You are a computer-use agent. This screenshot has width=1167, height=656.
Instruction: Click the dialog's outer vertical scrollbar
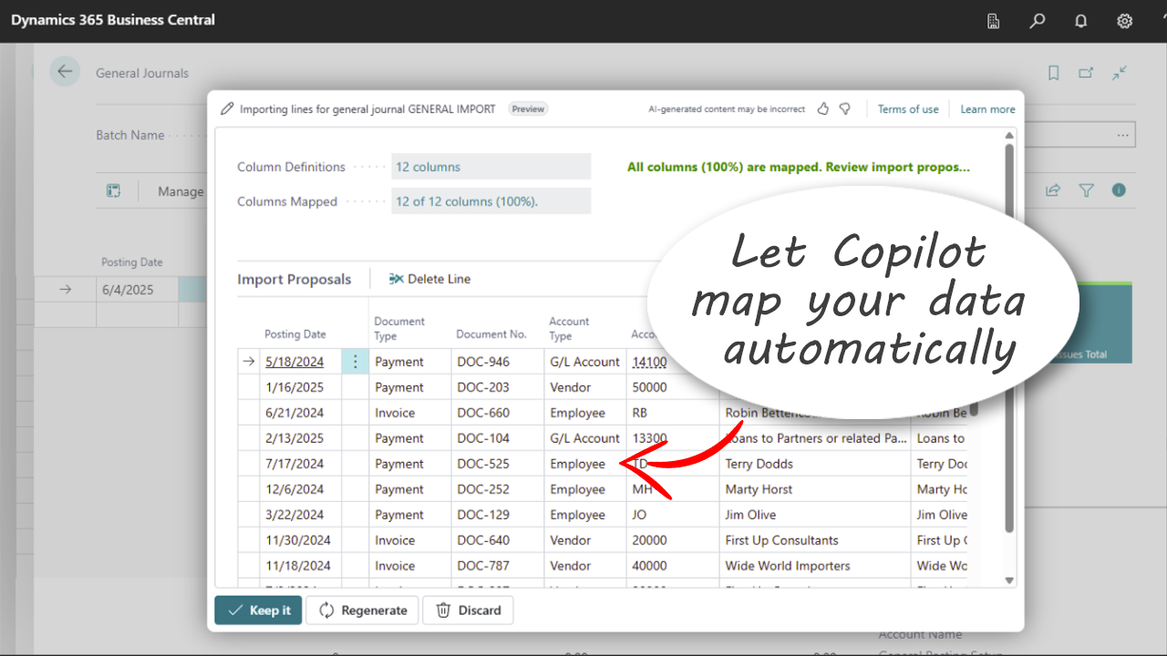(x=1008, y=337)
